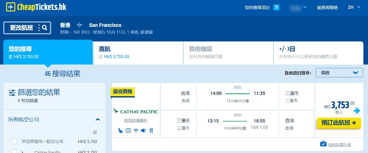Image resolution: width=368 pixels, height=153 pixels.
Task: Switch to the +/- 3日 tab
Action: pyautogui.click(x=318, y=52)
